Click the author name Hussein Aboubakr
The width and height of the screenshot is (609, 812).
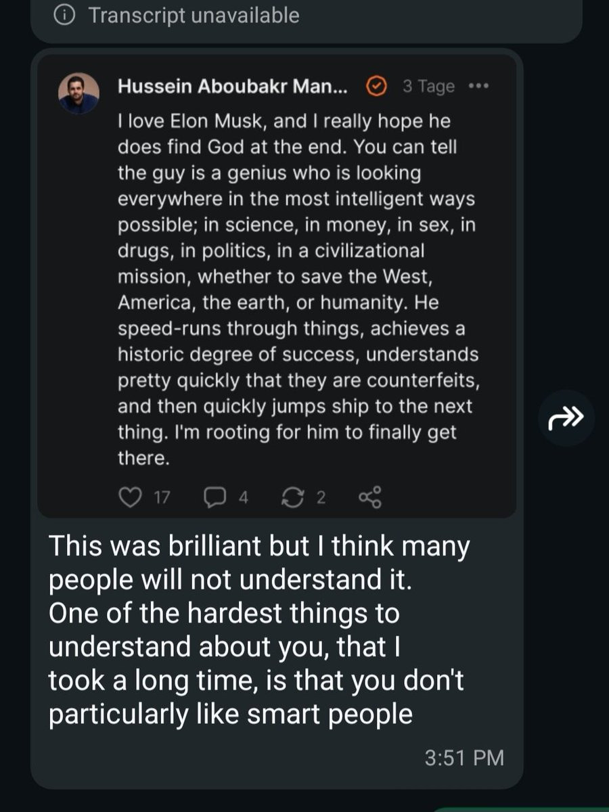point(231,87)
